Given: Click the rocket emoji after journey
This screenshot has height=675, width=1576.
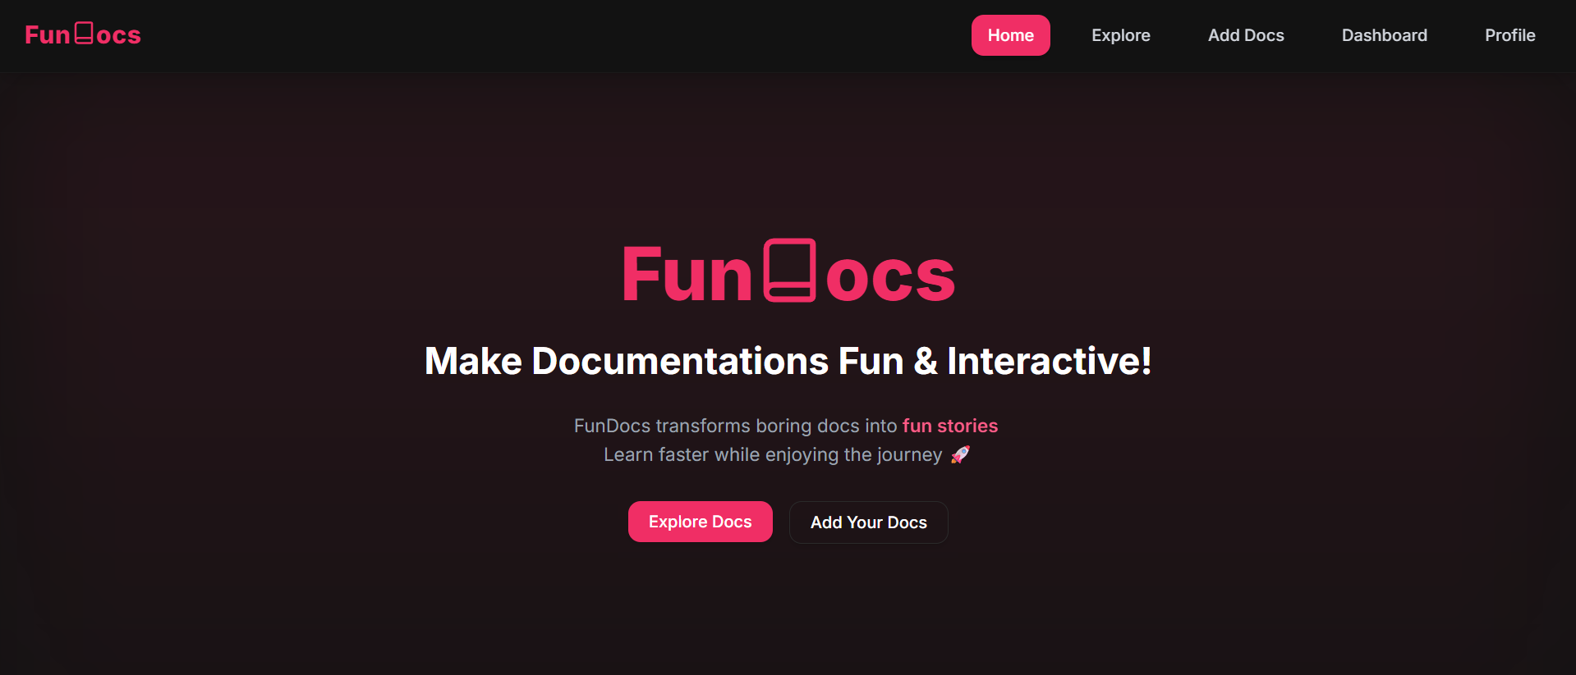Looking at the screenshot, I should 960,454.
